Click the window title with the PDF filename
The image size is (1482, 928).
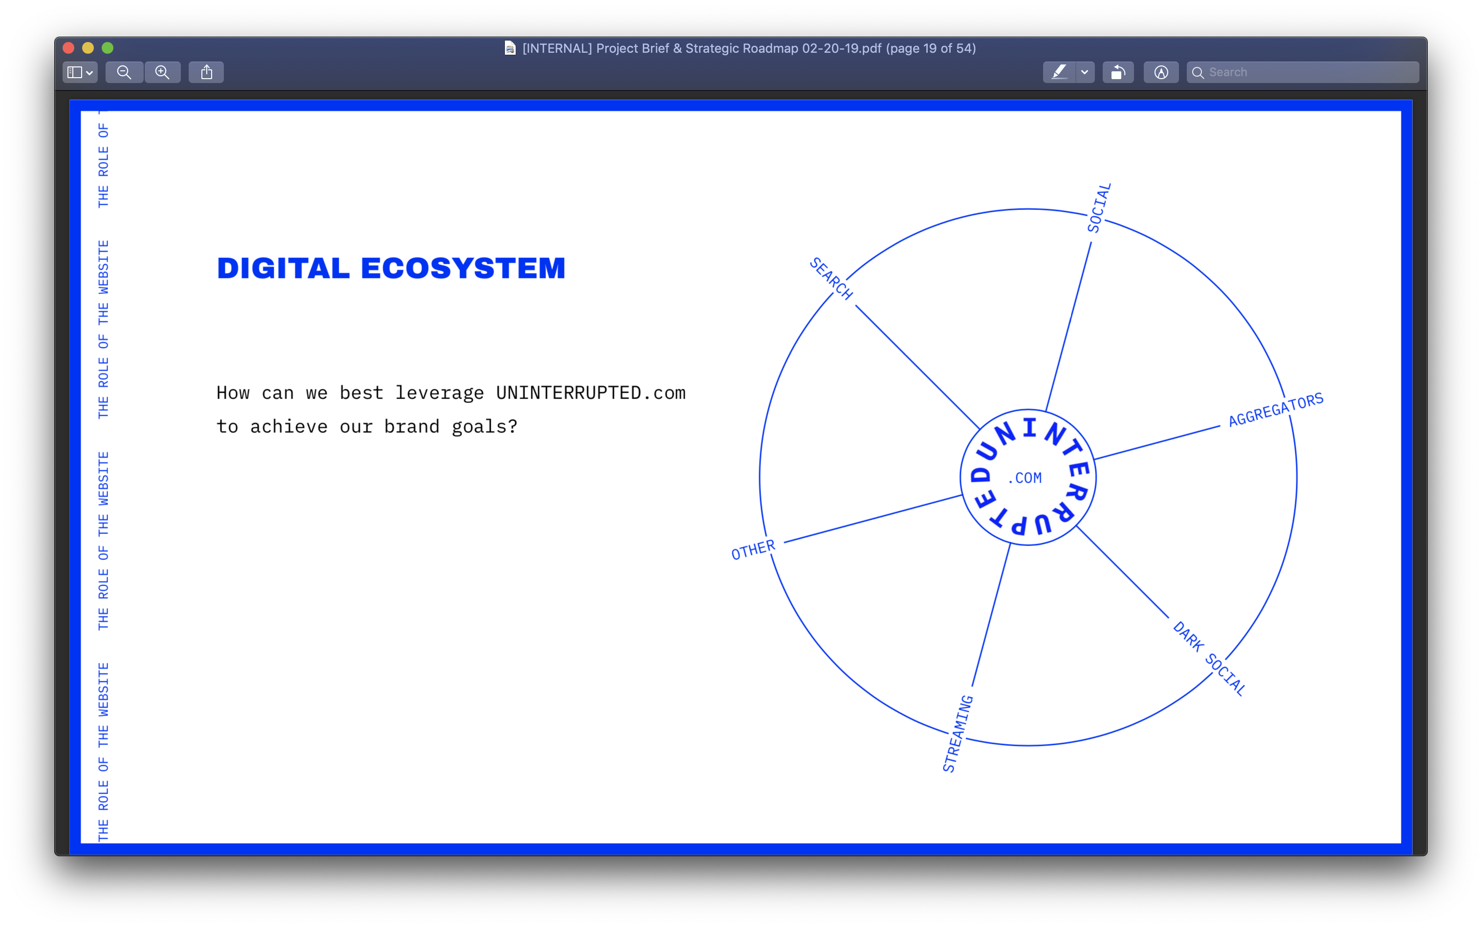[749, 48]
